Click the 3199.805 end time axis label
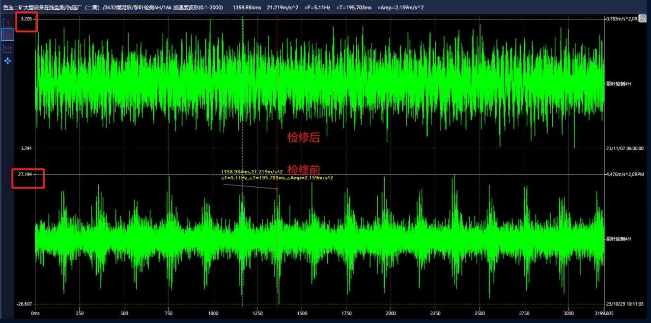The width and height of the screenshot is (651, 323). (605, 313)
